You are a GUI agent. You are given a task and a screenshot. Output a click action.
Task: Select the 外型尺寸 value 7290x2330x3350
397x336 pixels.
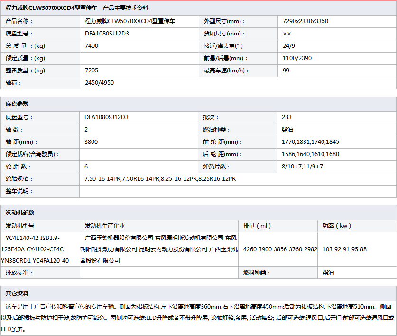[x=305, y=21]
